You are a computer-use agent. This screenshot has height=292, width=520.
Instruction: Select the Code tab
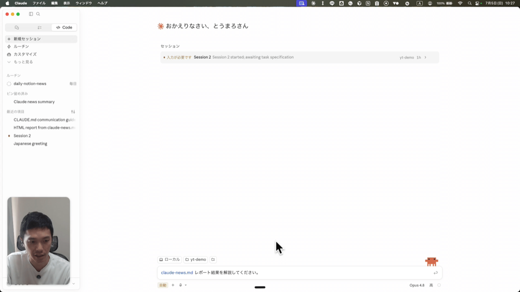tap(64, 28)
